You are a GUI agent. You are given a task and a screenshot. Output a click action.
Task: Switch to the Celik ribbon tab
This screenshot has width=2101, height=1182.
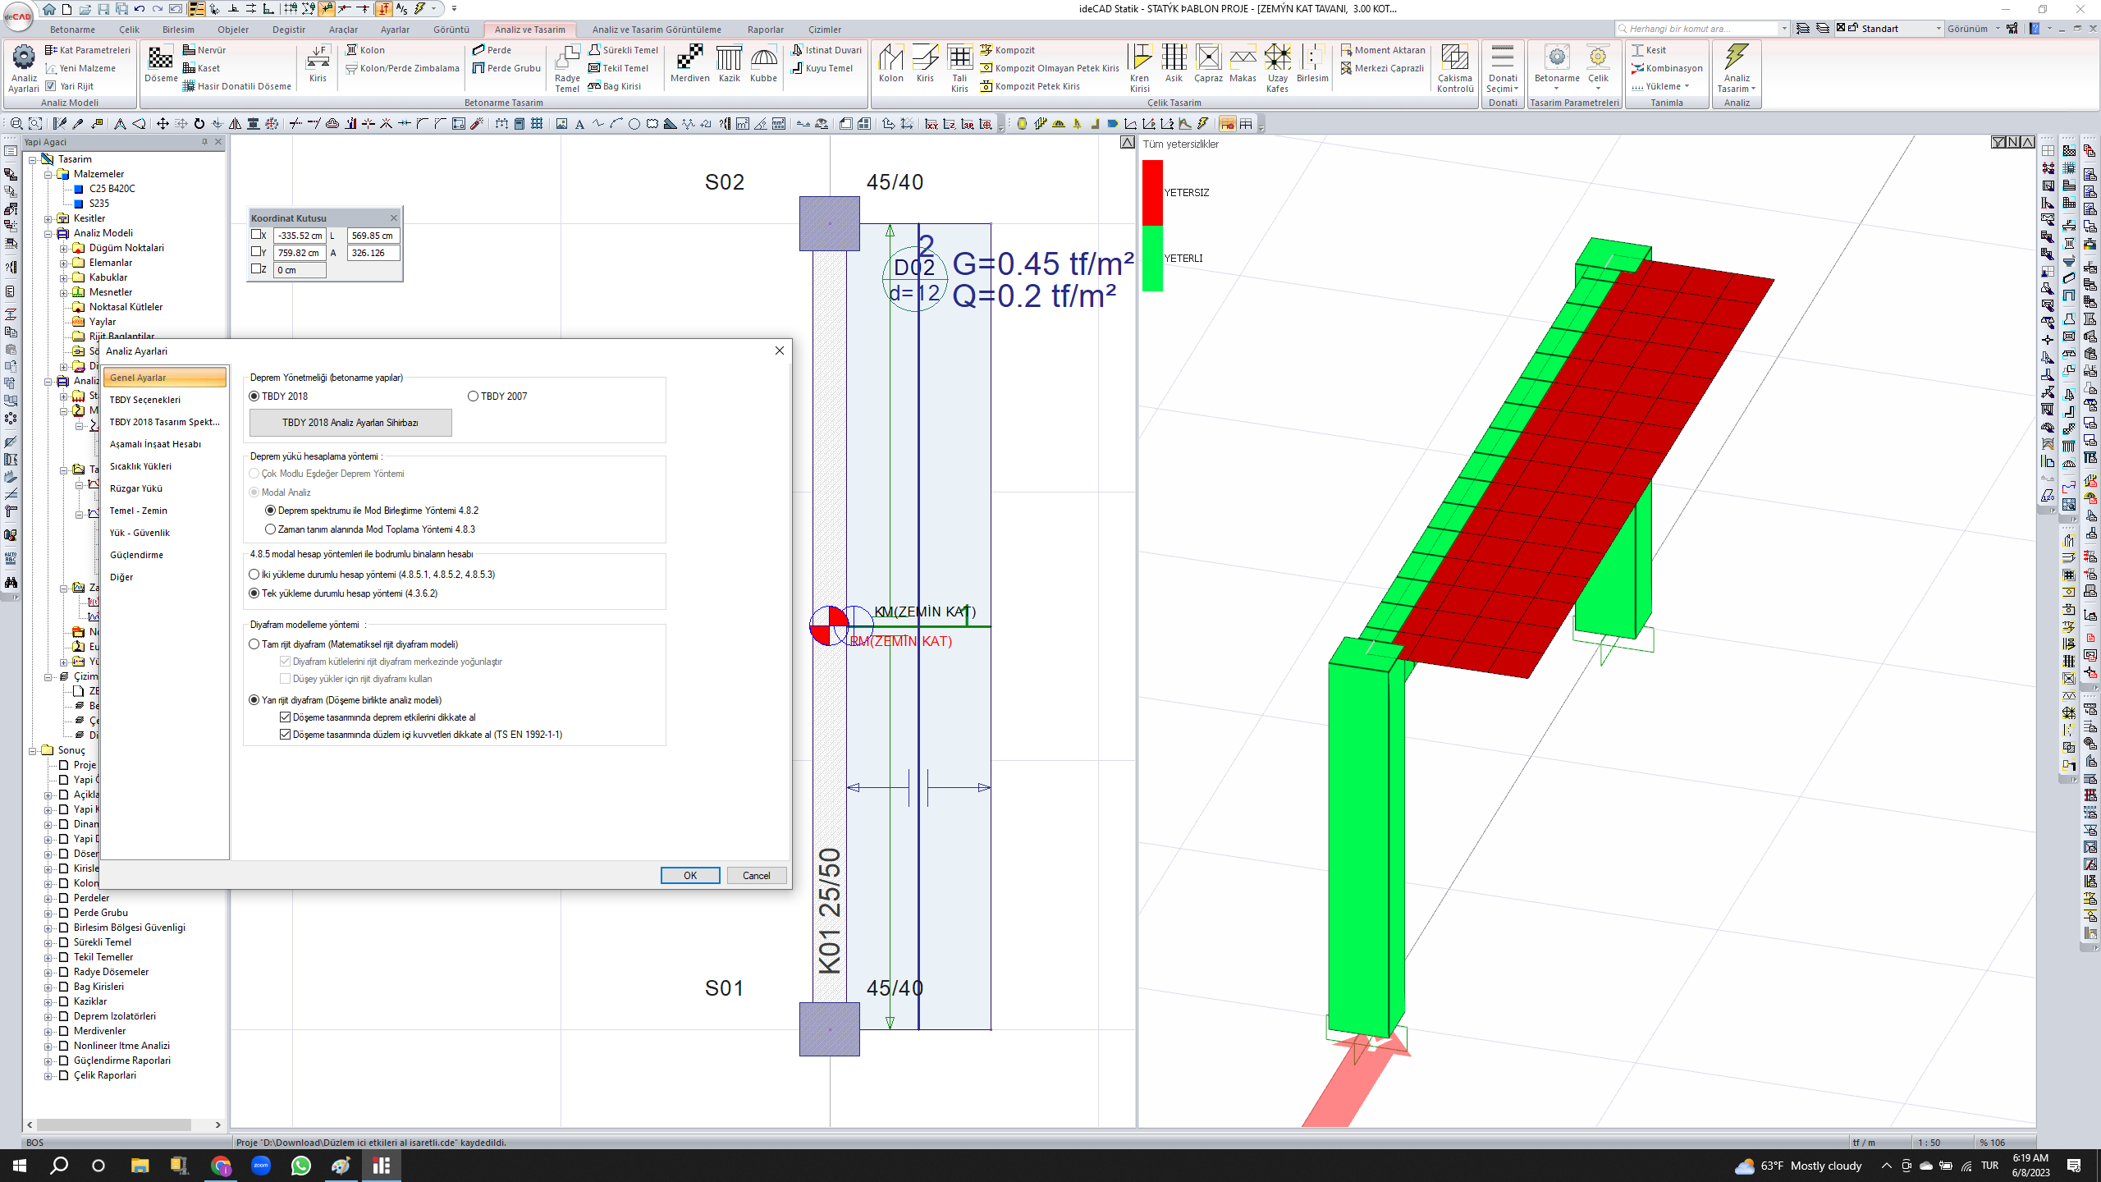coord(129,30)
